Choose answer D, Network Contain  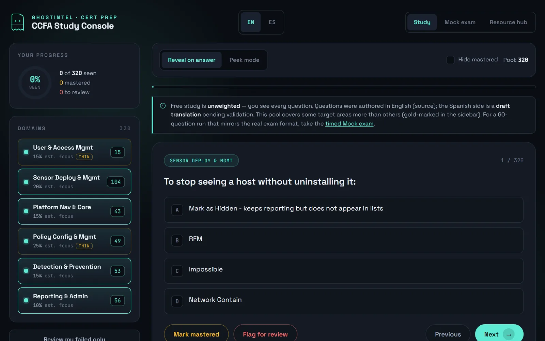pyautogui.click(x=344, y=301)
